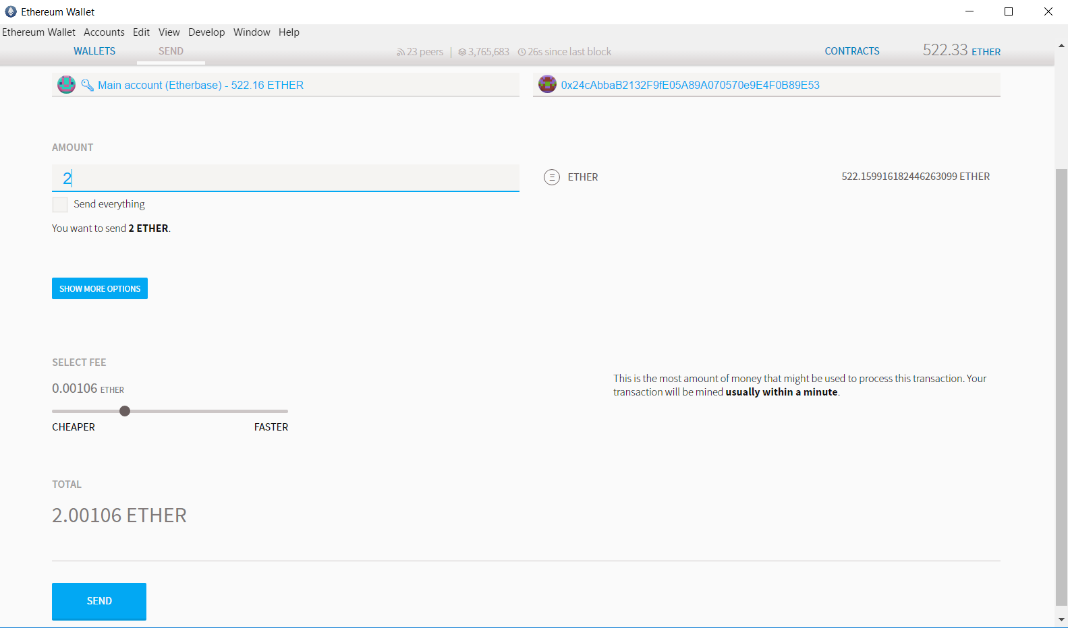The height and width of the screenshot is (628, 1068).
Task: Select the Ether currency circle icon
Action: click(552, 177)
